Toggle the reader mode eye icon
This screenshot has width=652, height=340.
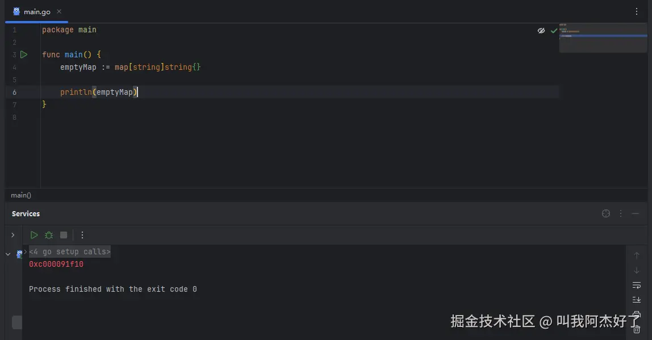click(x=541, y=31)
